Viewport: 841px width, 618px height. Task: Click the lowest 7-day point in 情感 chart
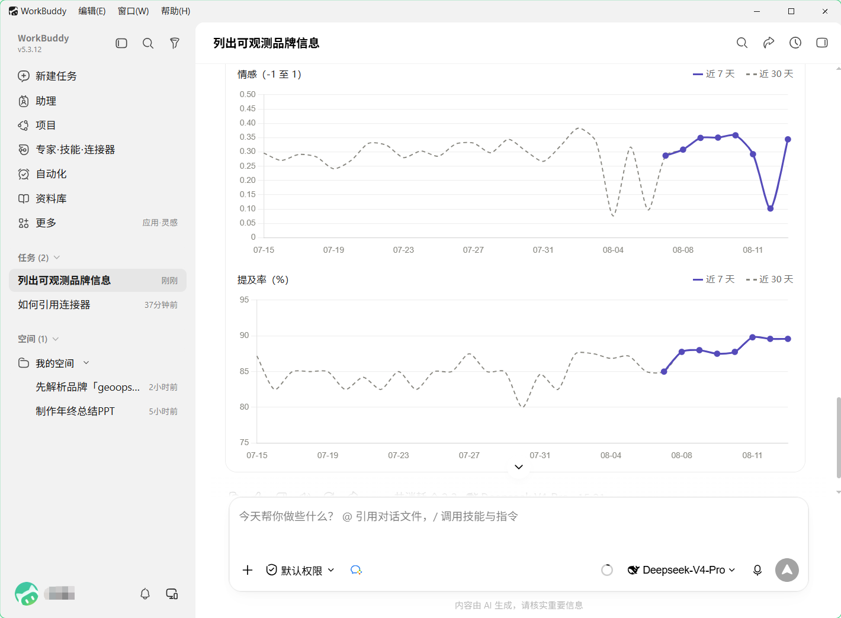(x=771, y=208)
